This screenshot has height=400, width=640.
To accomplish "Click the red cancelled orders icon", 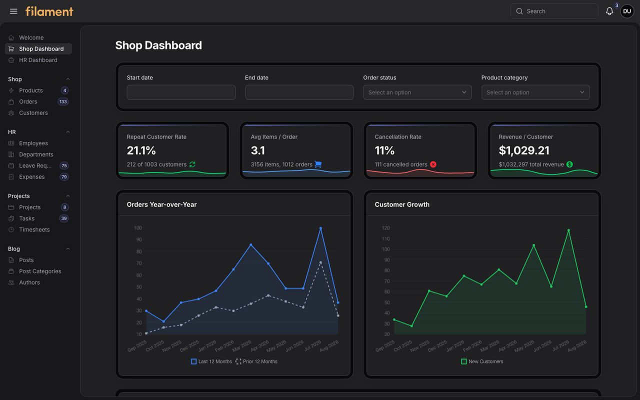I will point(433,164).
